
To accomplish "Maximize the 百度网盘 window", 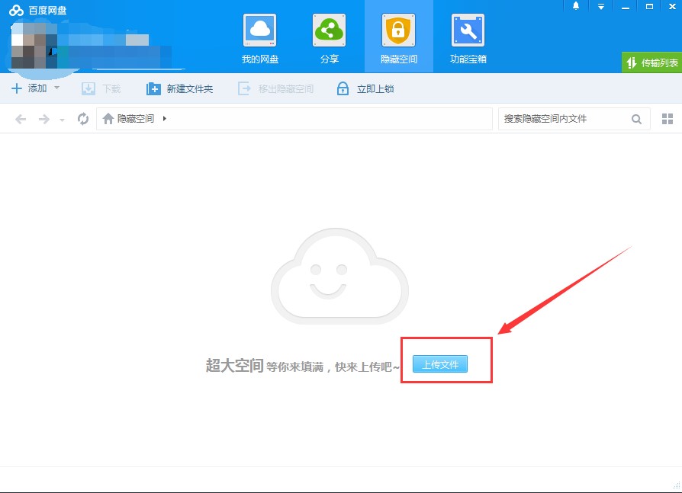I will coord(649,7).
